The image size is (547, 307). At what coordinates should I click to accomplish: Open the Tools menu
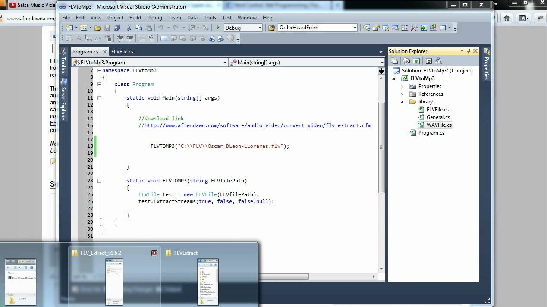[210, 18]
